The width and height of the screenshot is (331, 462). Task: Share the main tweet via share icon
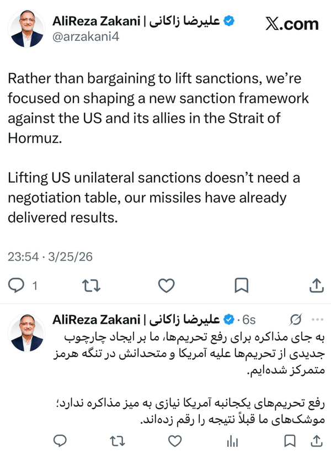click(316, 285)
